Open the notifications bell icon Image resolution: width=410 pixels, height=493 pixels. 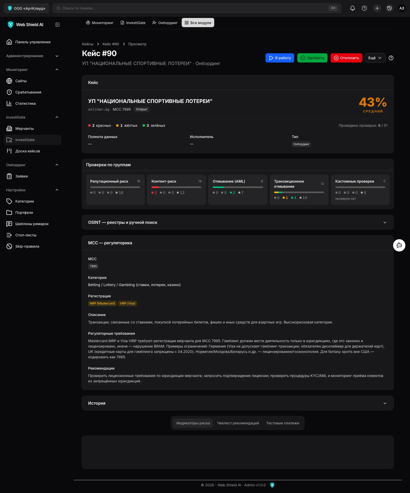[353, 8]
